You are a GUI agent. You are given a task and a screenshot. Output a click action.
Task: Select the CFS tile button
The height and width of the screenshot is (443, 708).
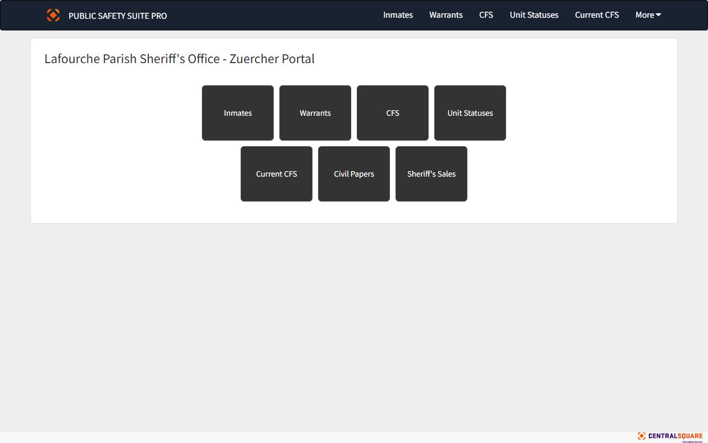click(x=393, y=113)
